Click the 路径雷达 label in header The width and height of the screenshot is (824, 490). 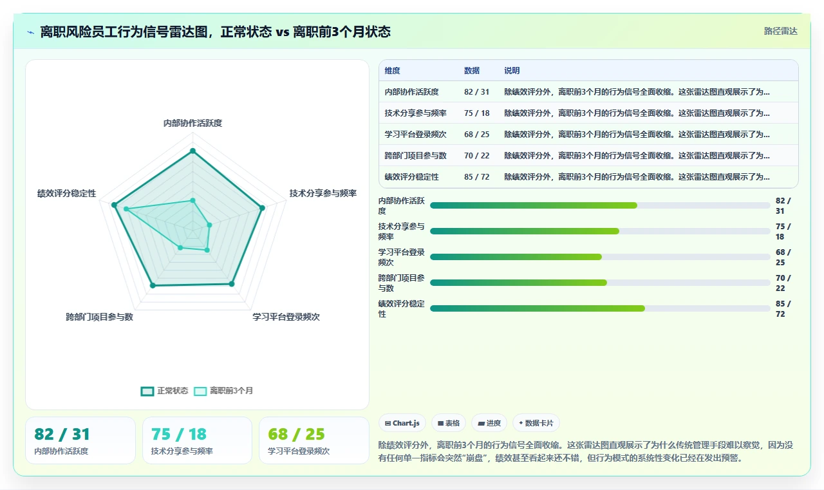point(780,31)
